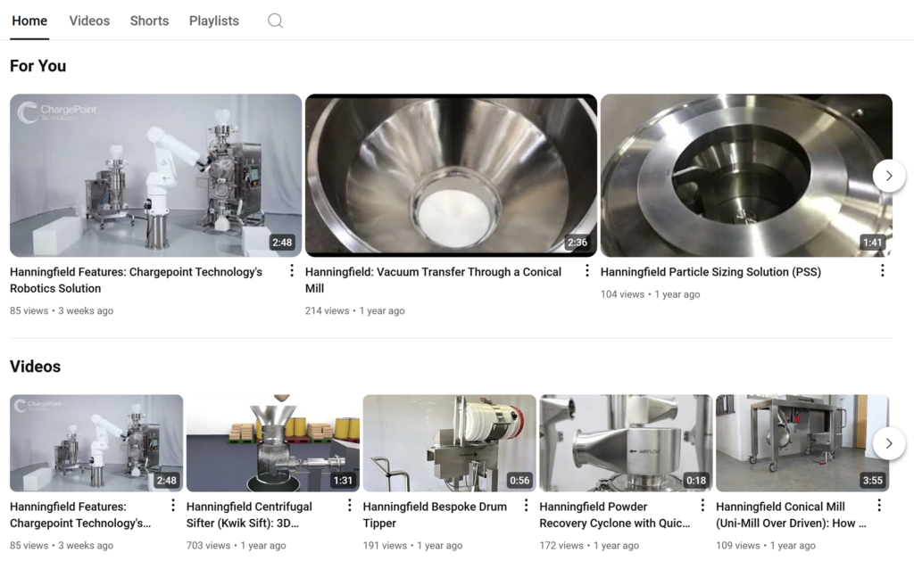
Task: Click the "For You" section heading
Action: [x=37, y=66]
